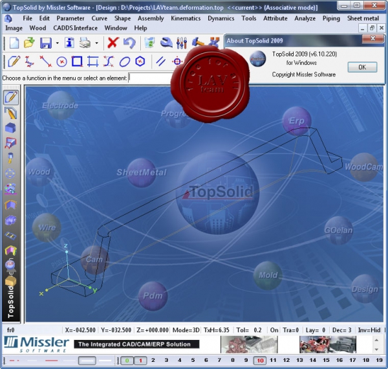The width and height of the screenshot is (388, 369).
Task: Create a new document with the blank page icon
Action: pos(14,43)
